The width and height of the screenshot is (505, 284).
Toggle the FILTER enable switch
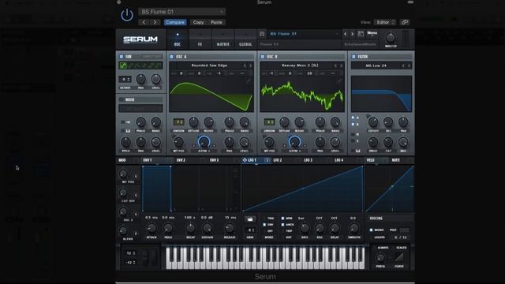pyautogui.click(x=353, y=57)
